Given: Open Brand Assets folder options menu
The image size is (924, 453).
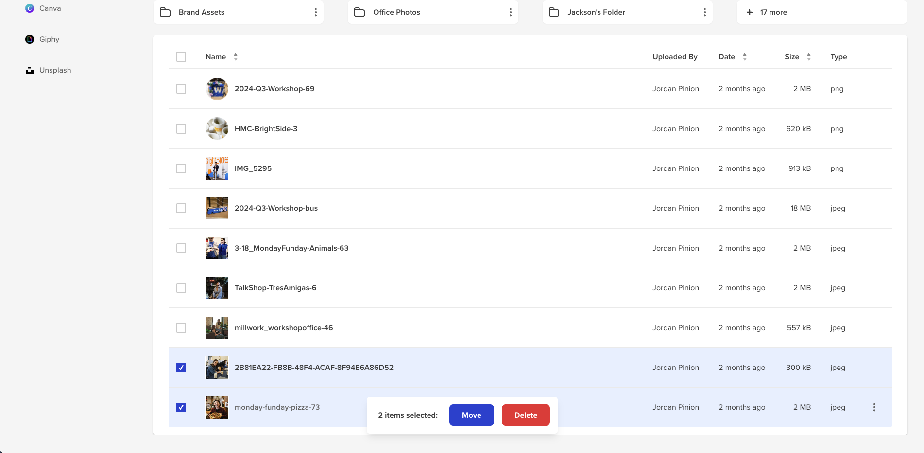Looking at the screenshot, I should click(316, 12).
